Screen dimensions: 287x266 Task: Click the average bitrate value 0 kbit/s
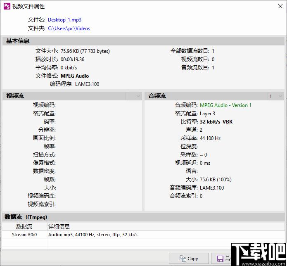pyautogui.click(x=69, y=68)
